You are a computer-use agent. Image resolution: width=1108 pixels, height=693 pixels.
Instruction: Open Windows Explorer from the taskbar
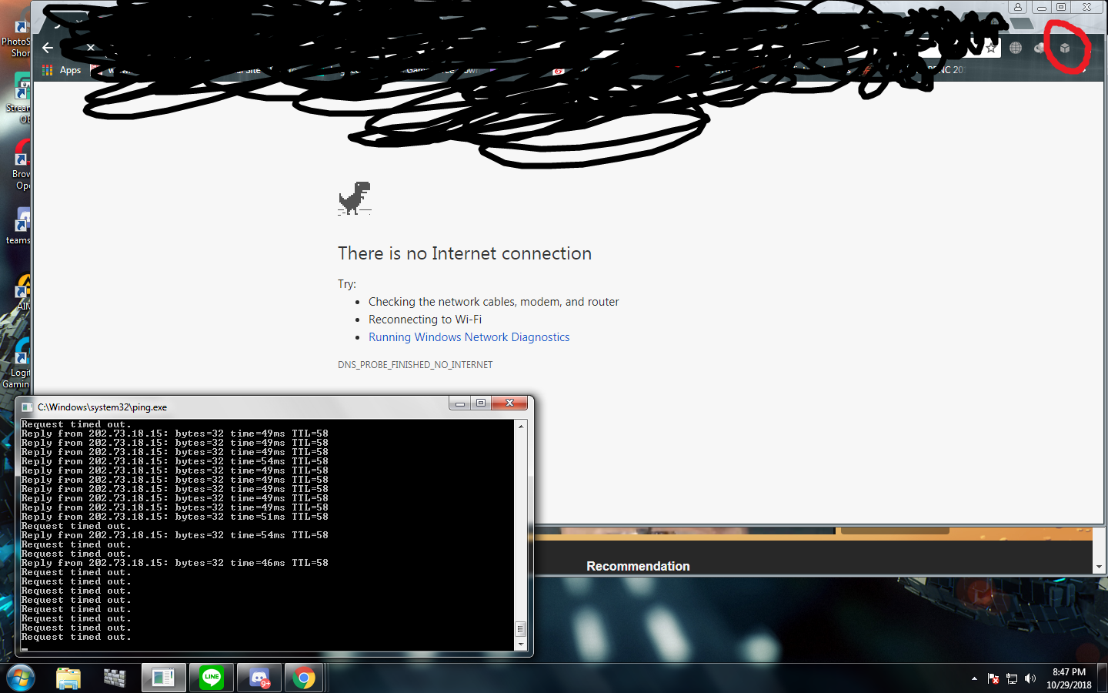pos(68,678)
